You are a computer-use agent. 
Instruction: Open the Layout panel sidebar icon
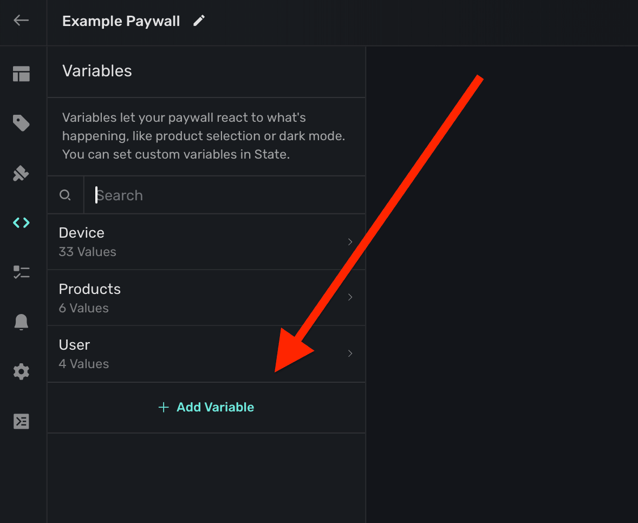(x=21, y=74)
